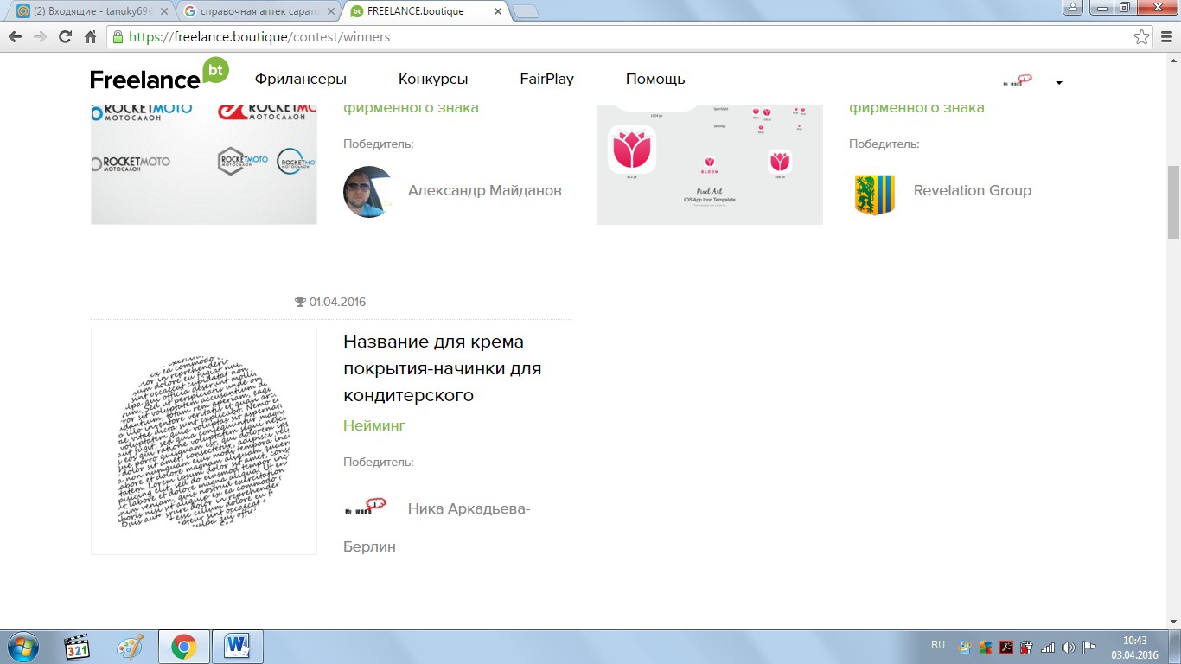Reload the page with the refresh icon
Screen dimensions: 1181x664
pos(65,37)
